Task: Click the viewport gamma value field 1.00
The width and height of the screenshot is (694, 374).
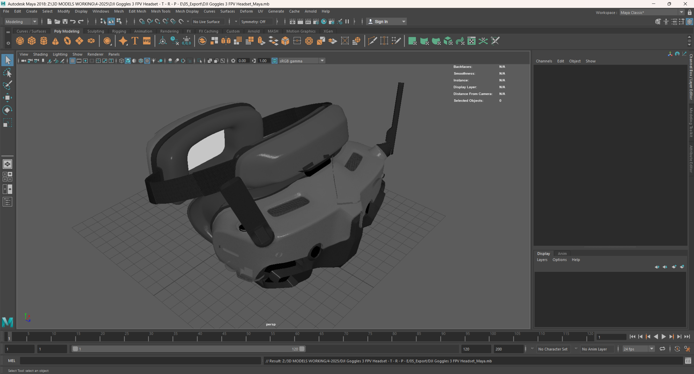Action: [x=264, y=61]
